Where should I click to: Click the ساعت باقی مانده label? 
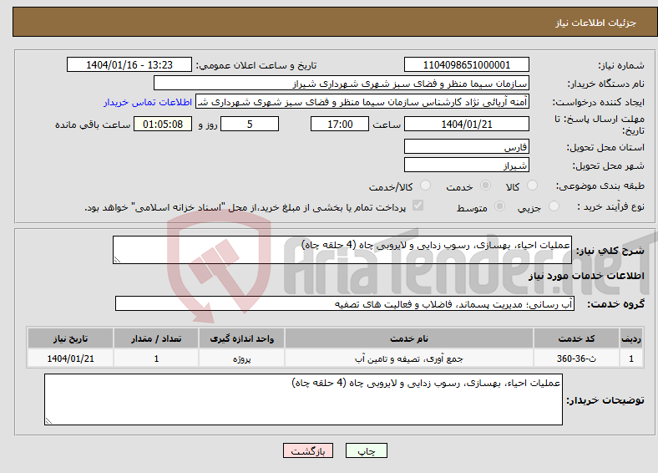pos(93,125)
